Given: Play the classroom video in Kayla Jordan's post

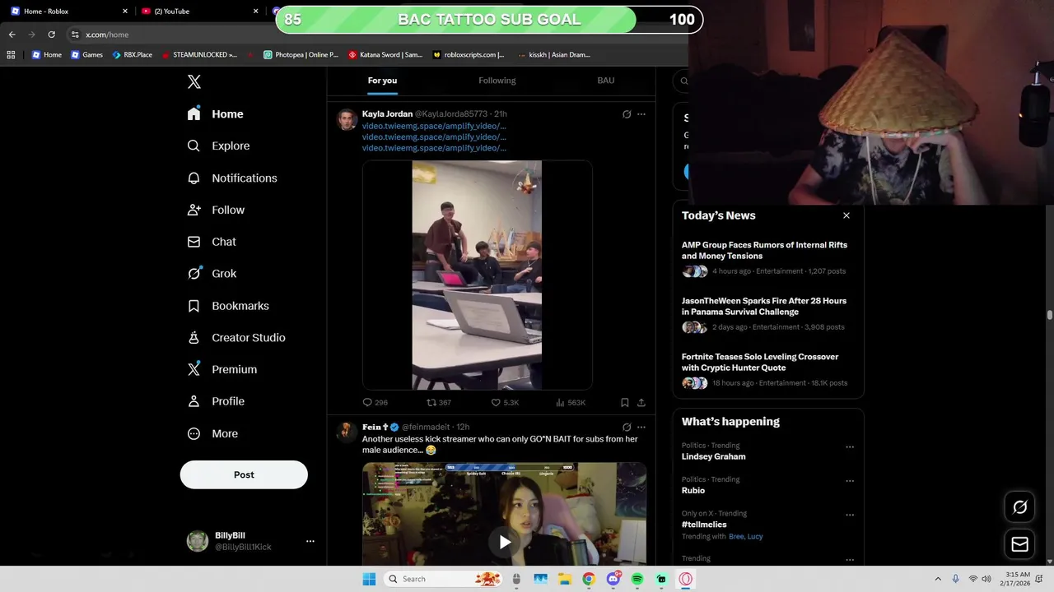Looking at the screenshot, I should [477, 275].
